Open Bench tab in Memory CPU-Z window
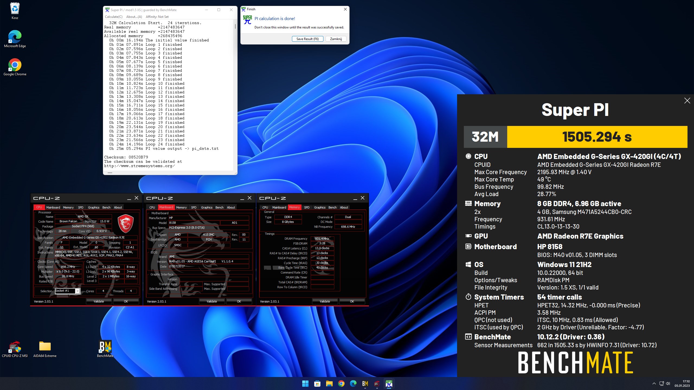694x390 pixels. point(333,207)
